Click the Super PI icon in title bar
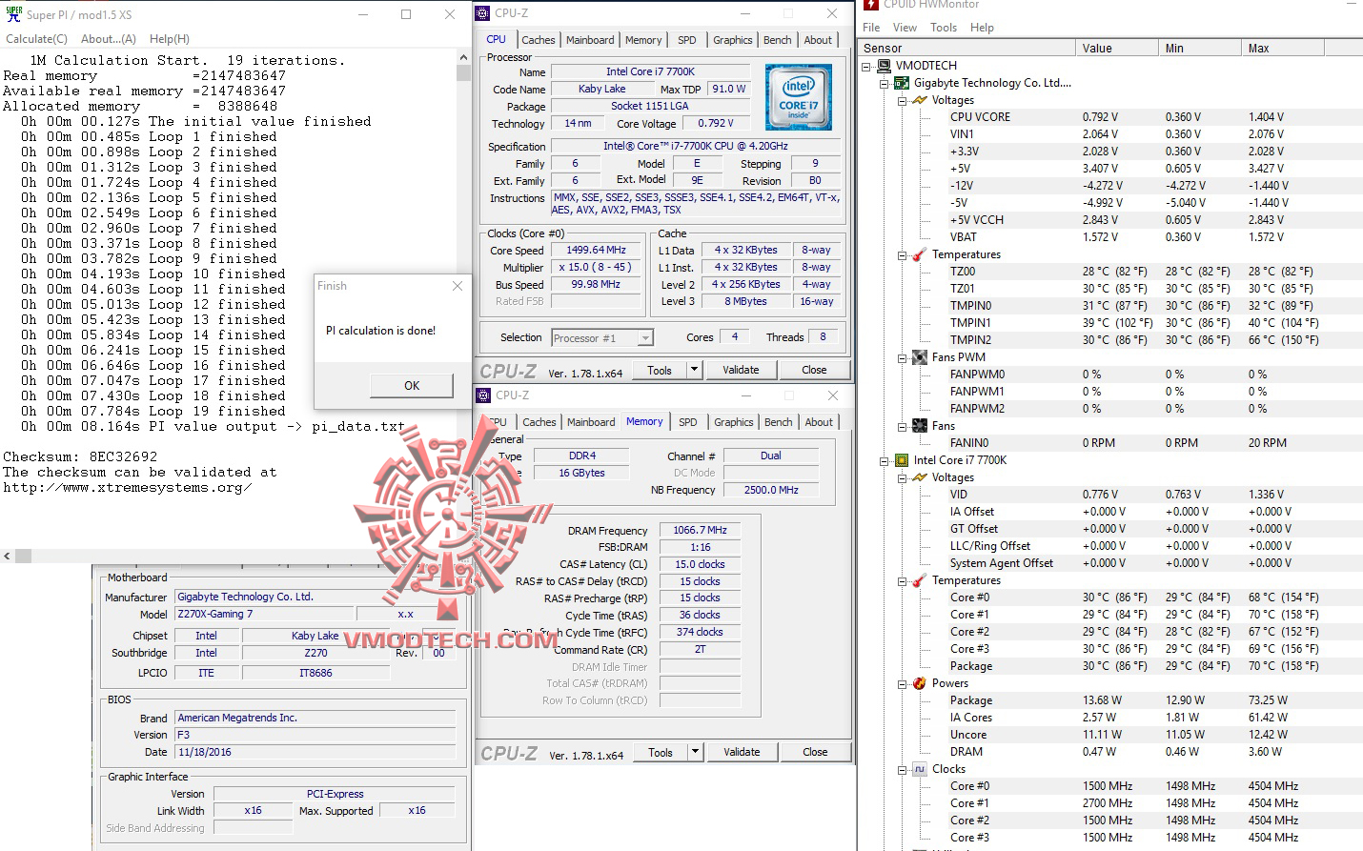 13,14
